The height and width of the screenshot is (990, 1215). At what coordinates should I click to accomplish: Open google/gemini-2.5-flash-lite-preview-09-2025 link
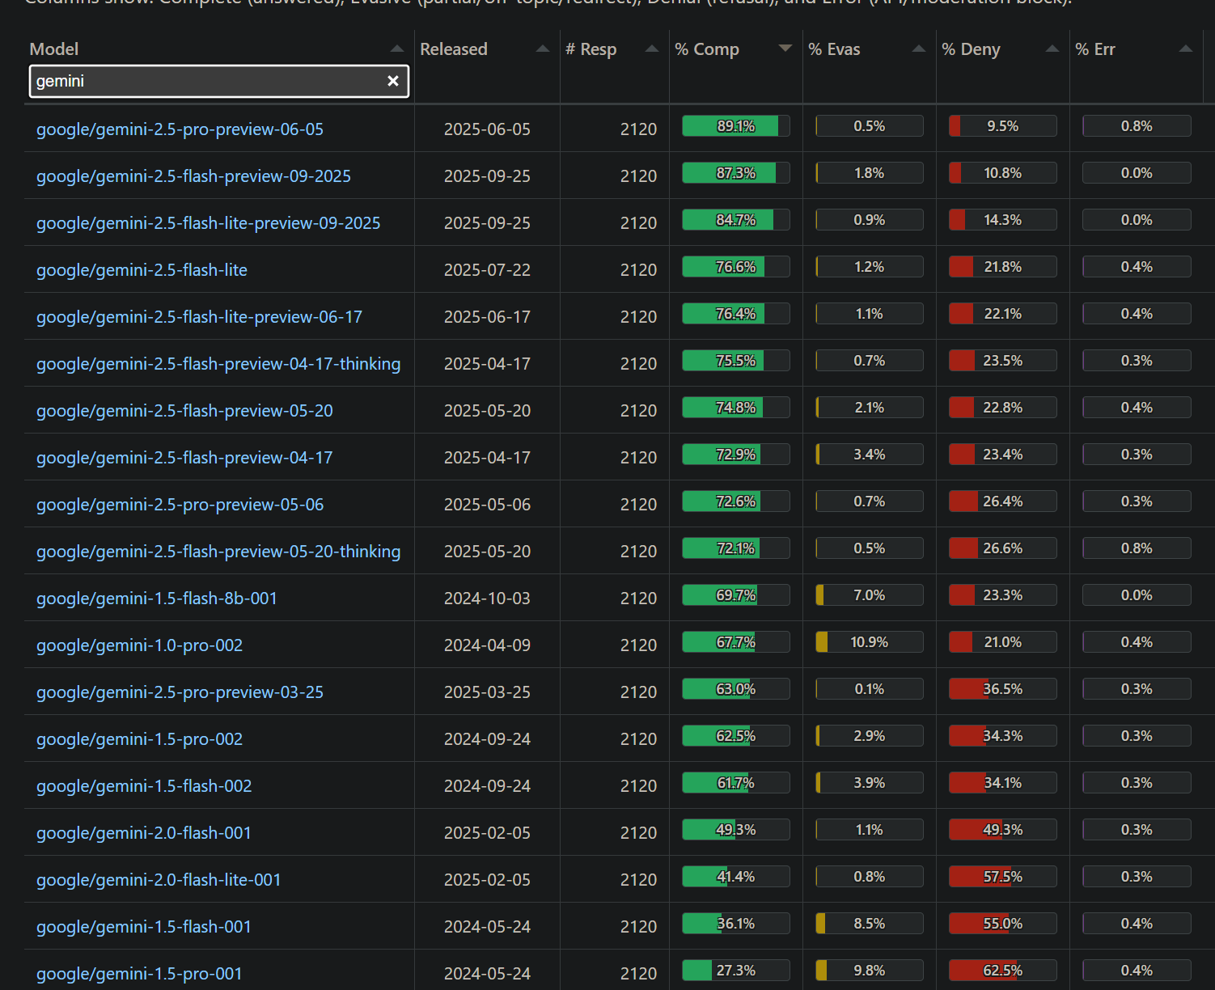208,223
